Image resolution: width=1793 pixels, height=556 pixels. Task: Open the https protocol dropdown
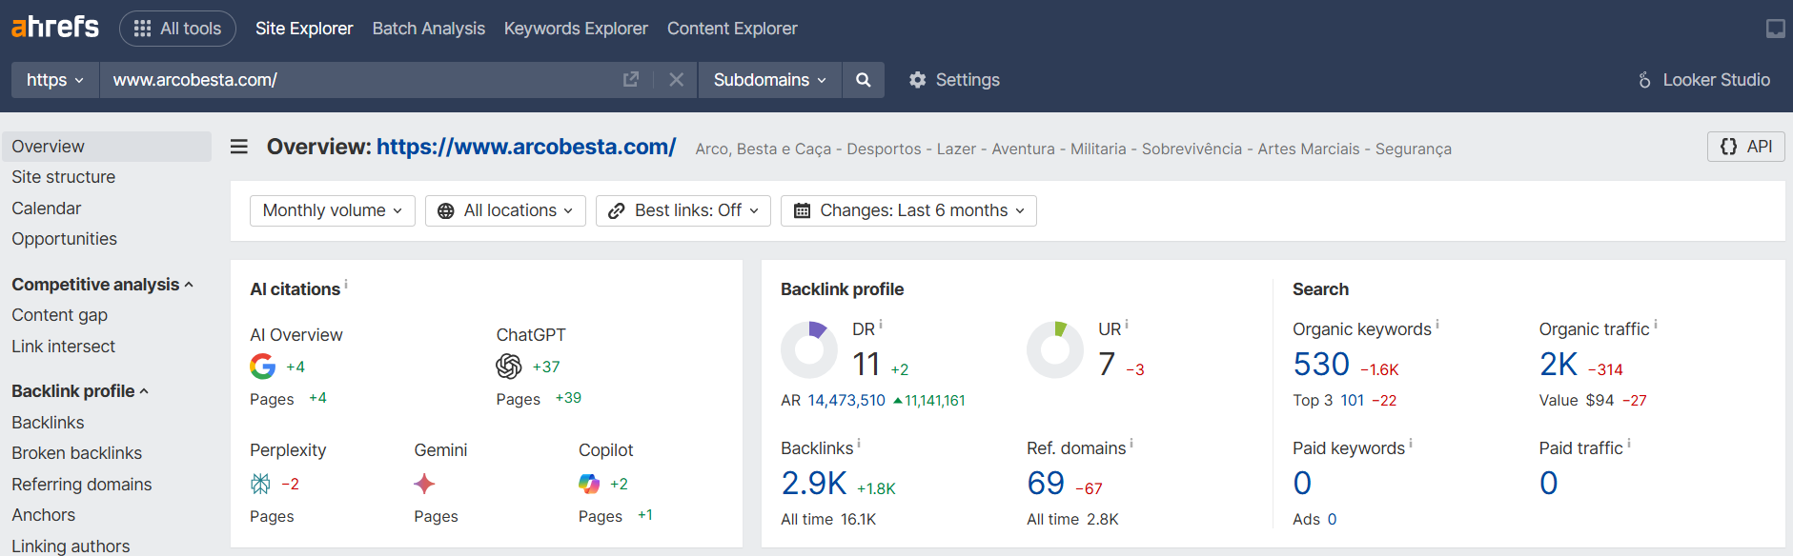click(x=54, y=80)
